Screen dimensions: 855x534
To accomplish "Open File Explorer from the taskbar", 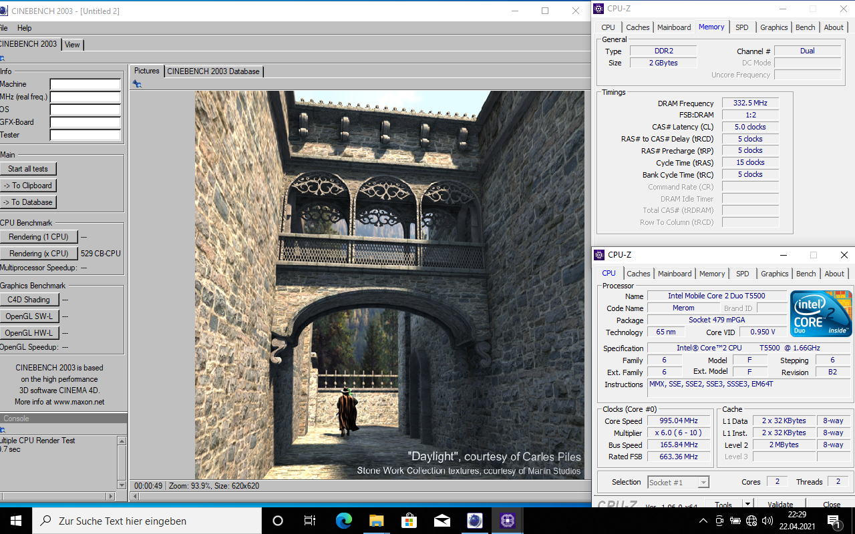I will tap(376, 521).
